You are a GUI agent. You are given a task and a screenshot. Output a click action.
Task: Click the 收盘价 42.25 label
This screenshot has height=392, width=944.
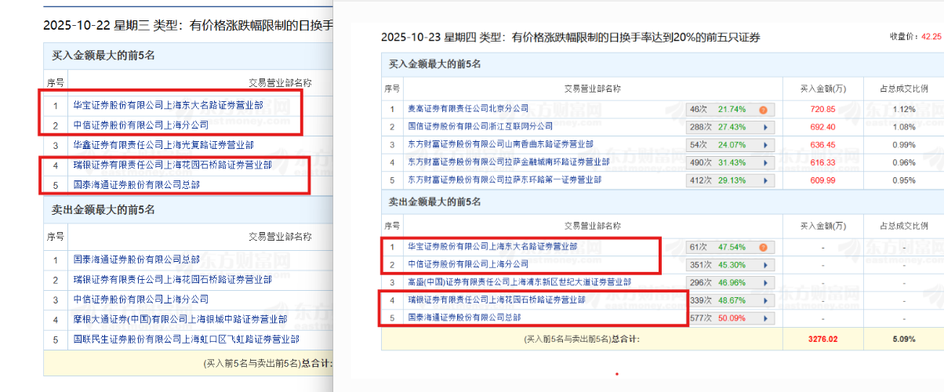pyautogui.click(x=915, y=36)
